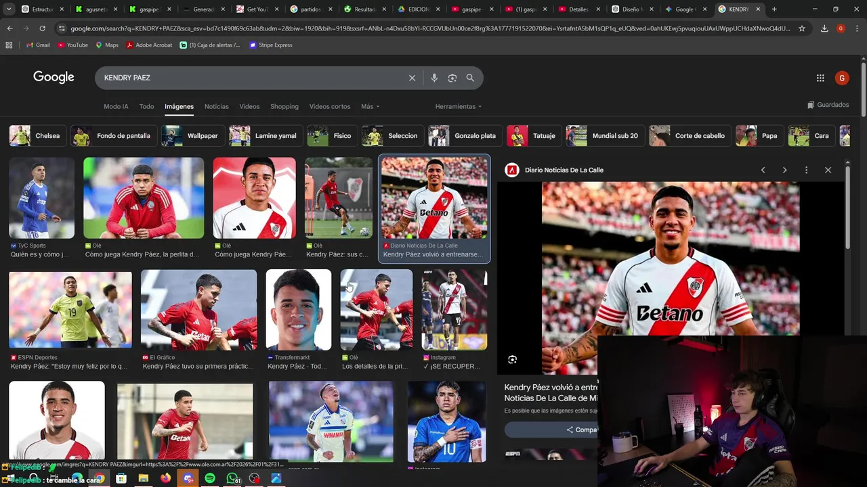Open Spotify from the taskbar
This screenshot has width=867, height=487.
click(210, 478)
